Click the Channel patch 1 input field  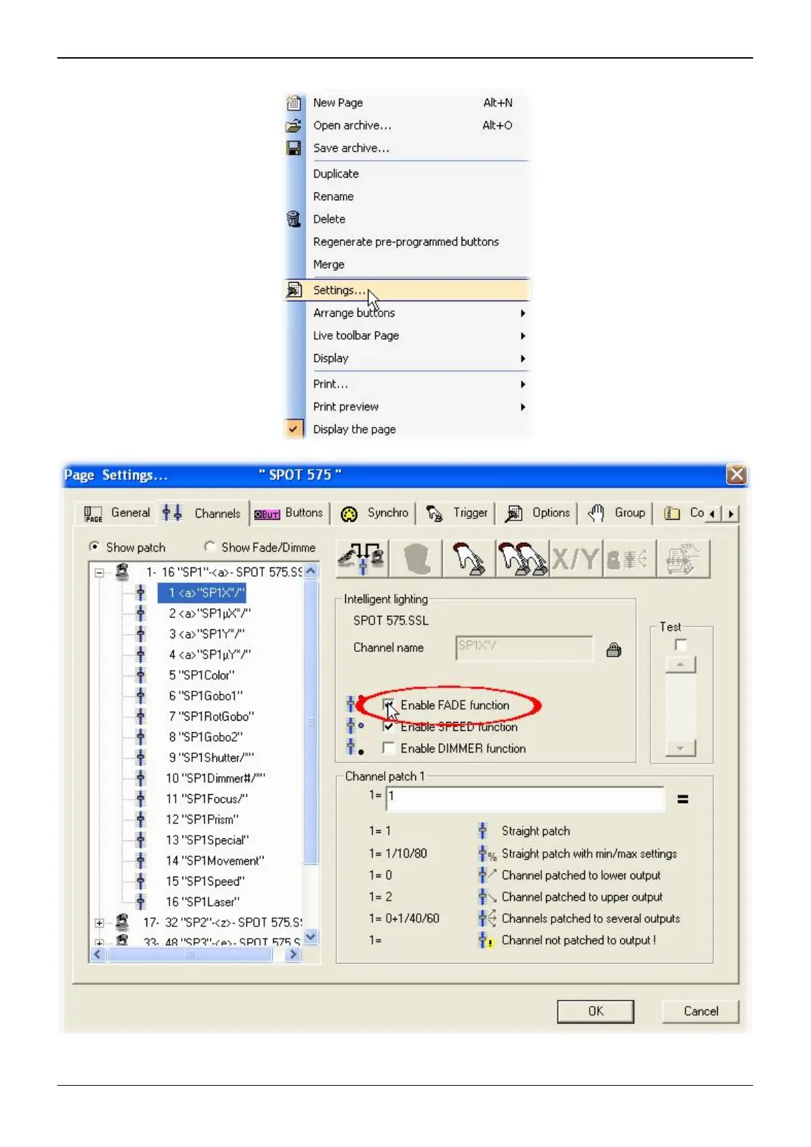click(x=524, y=798)
